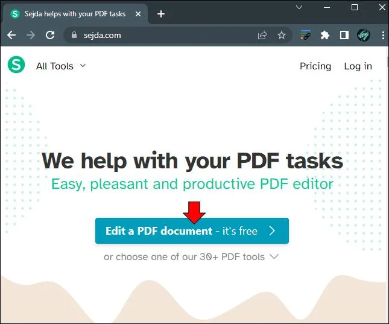Click Log in
Screen dimensions: 389x324
click(358, 66)
